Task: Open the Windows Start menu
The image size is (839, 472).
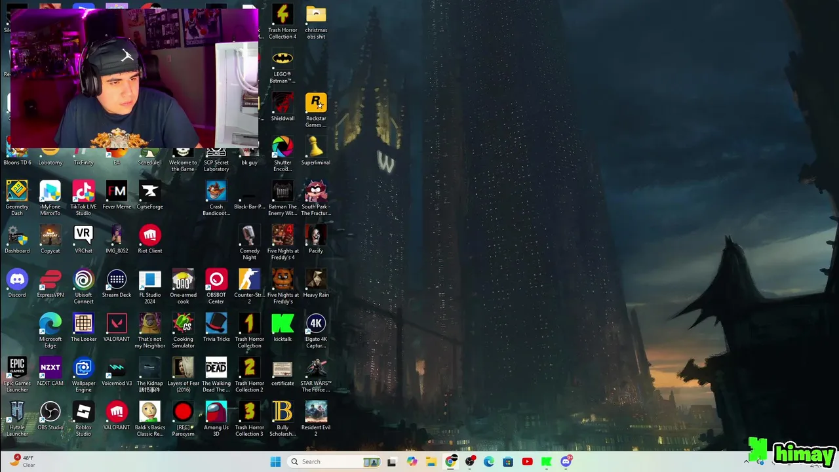Action: [275, 462]
